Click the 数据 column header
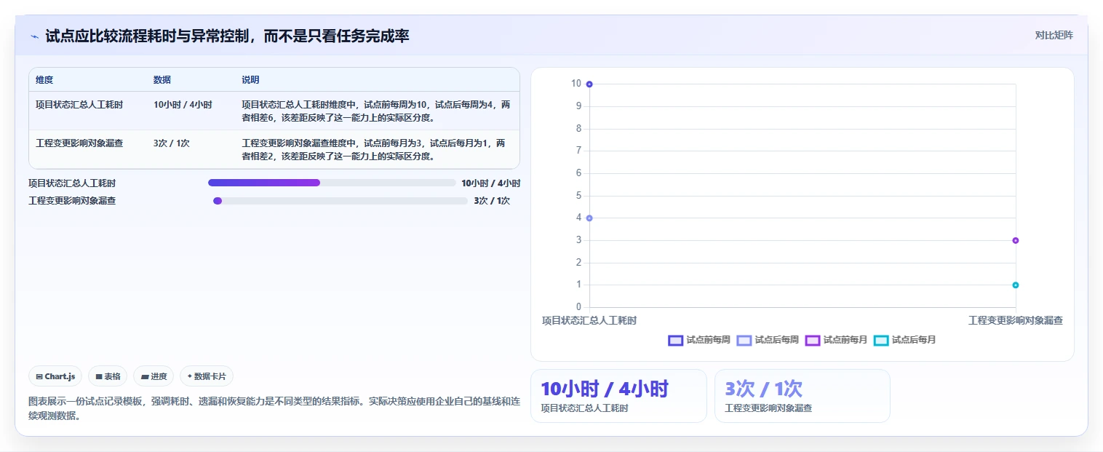 pos(162,80)
